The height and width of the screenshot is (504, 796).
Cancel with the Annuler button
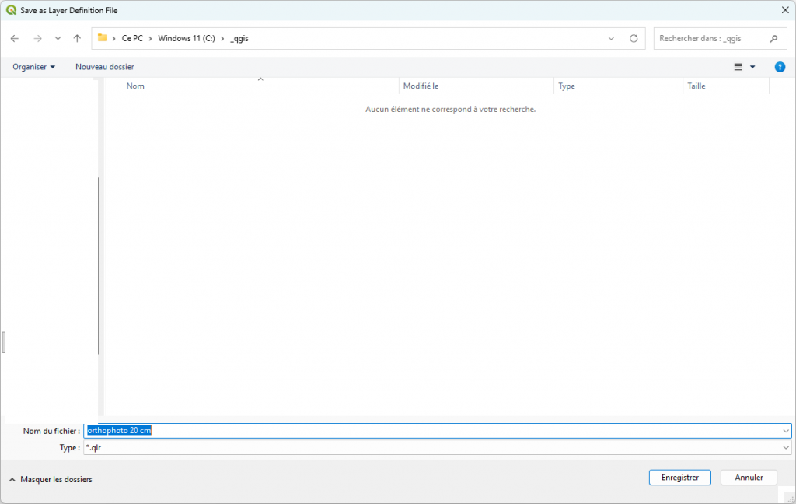(x=749, y=478)
